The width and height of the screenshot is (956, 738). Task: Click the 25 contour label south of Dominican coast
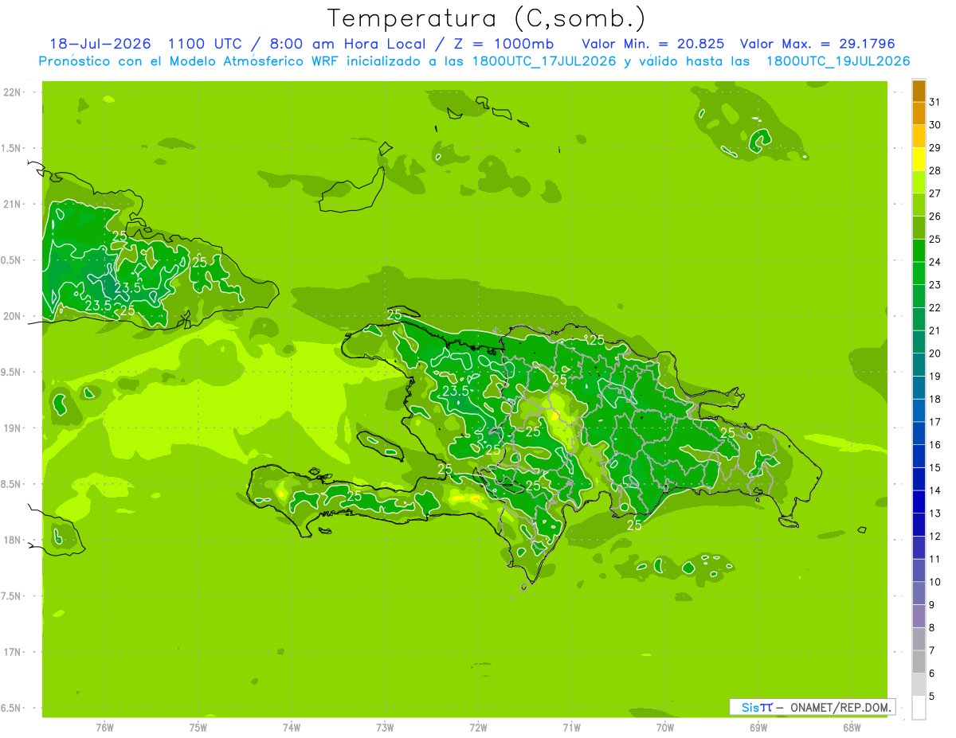[635, 525]
